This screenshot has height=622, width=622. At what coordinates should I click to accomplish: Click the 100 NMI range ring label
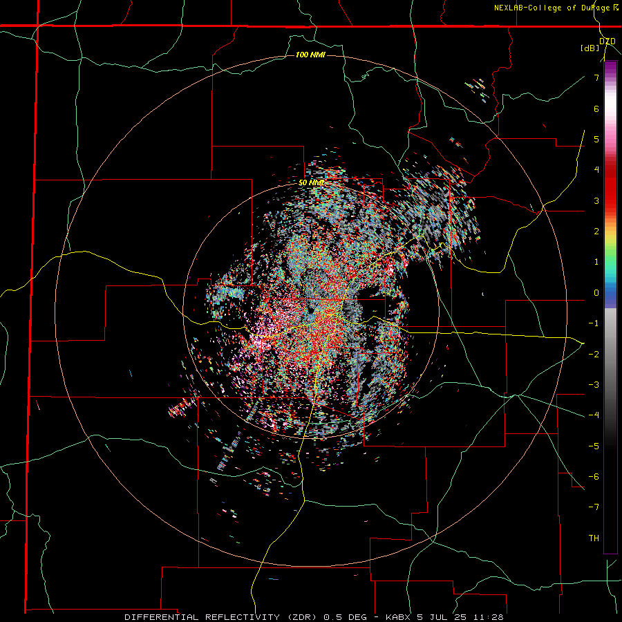[310, 55]
